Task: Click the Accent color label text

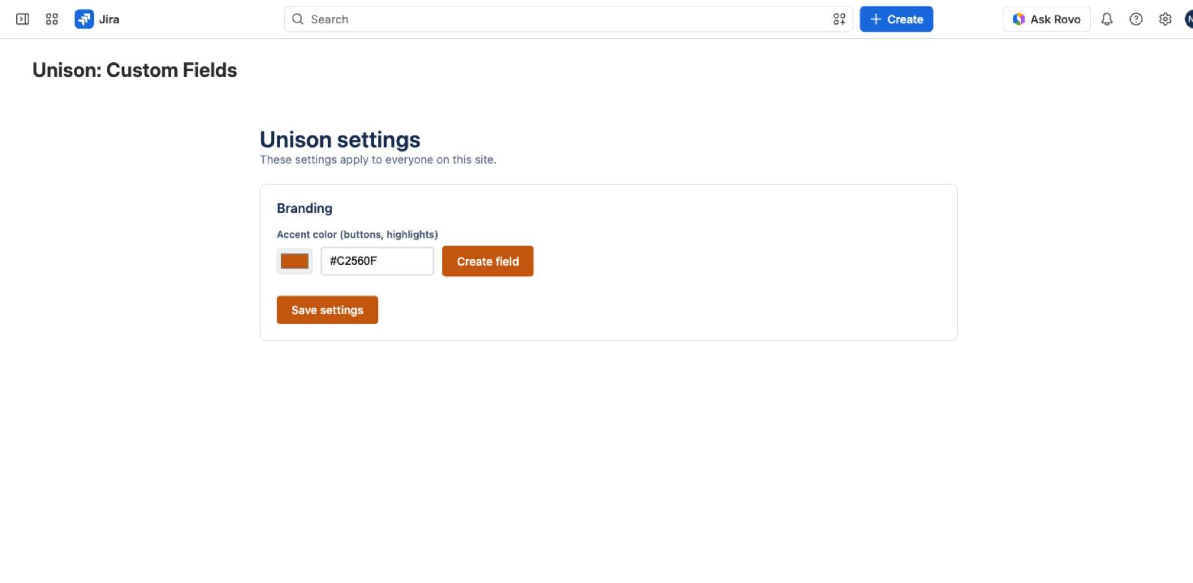Action: [357, 234]
